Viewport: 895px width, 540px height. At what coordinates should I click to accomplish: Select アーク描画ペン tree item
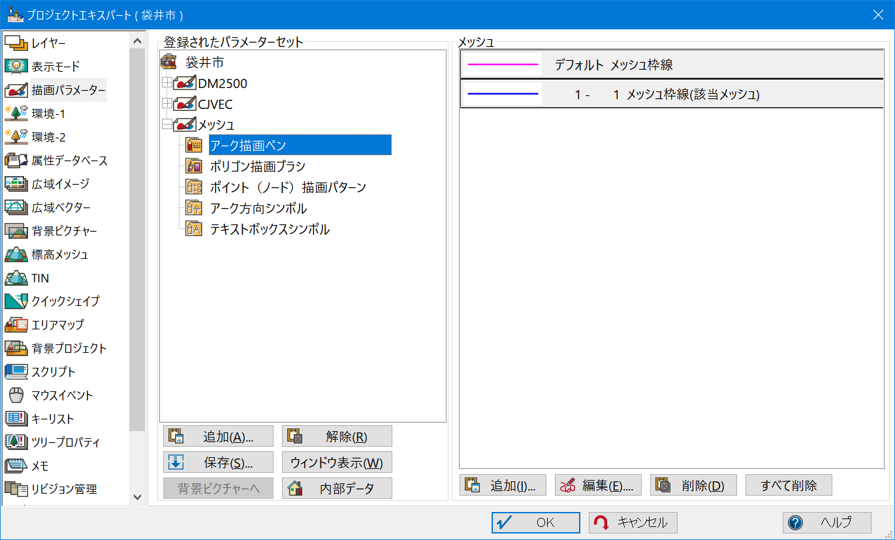tap(300, 145)
